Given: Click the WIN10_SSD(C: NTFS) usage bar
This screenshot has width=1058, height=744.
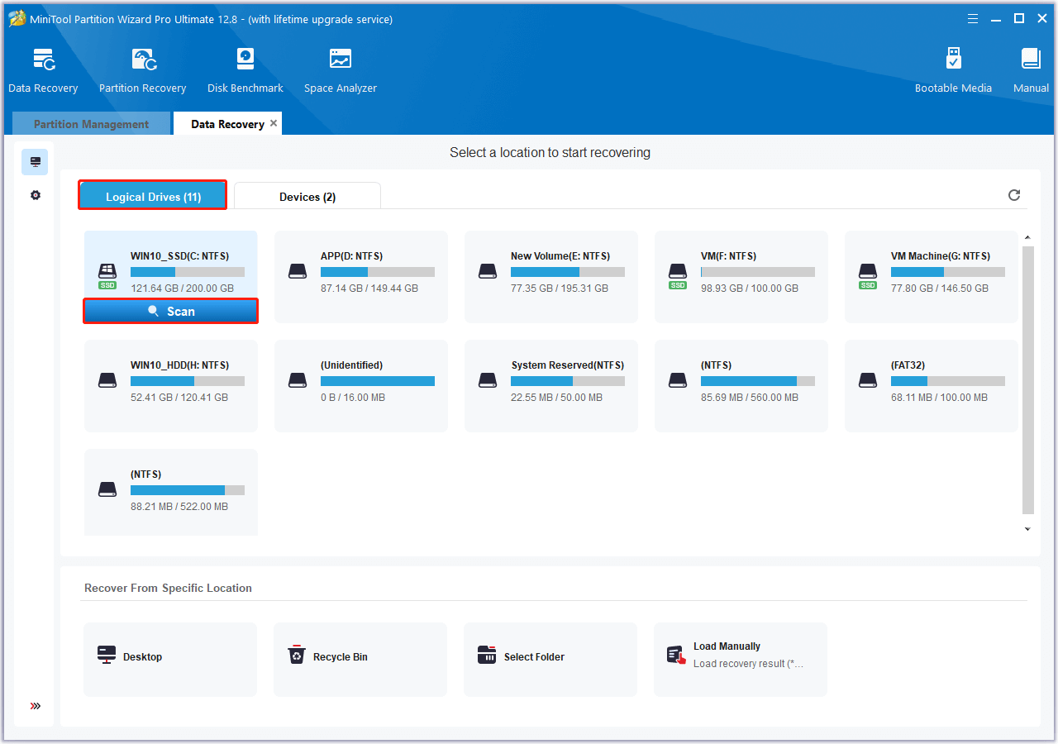Looking at the screenshot, I should pos(188,272).
